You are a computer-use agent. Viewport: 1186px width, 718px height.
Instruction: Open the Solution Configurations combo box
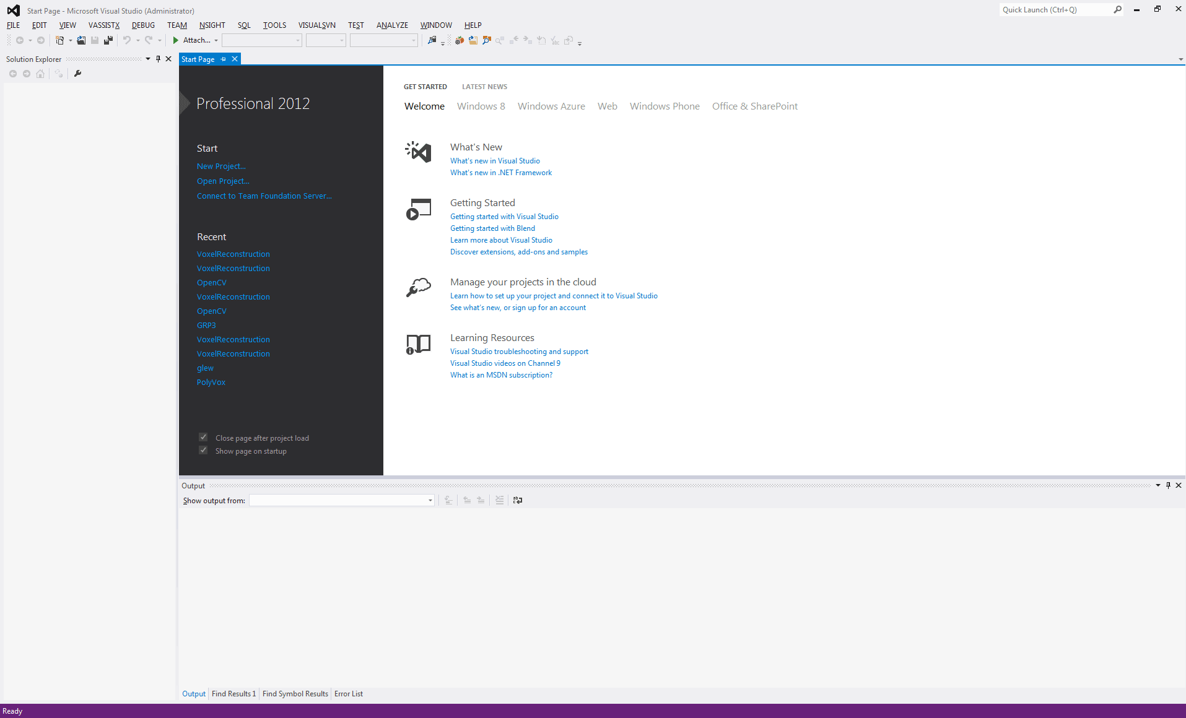pyautogui.click(x=262, y=40)
